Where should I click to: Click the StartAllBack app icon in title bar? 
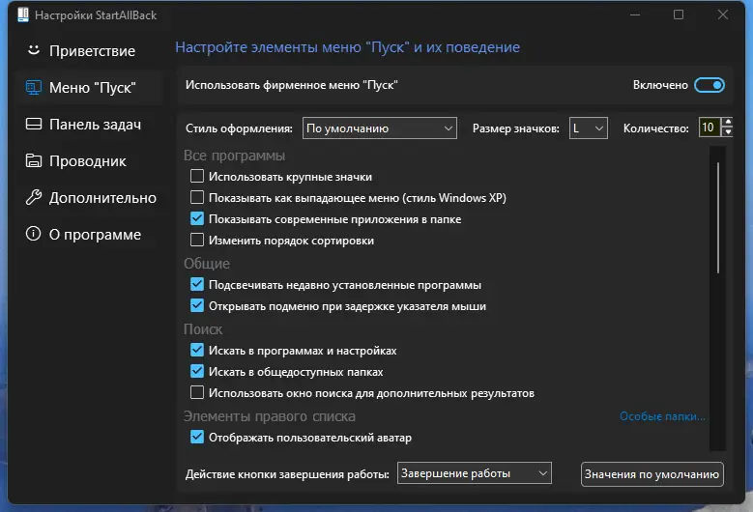pyautogui.click(x=23, y=14)
